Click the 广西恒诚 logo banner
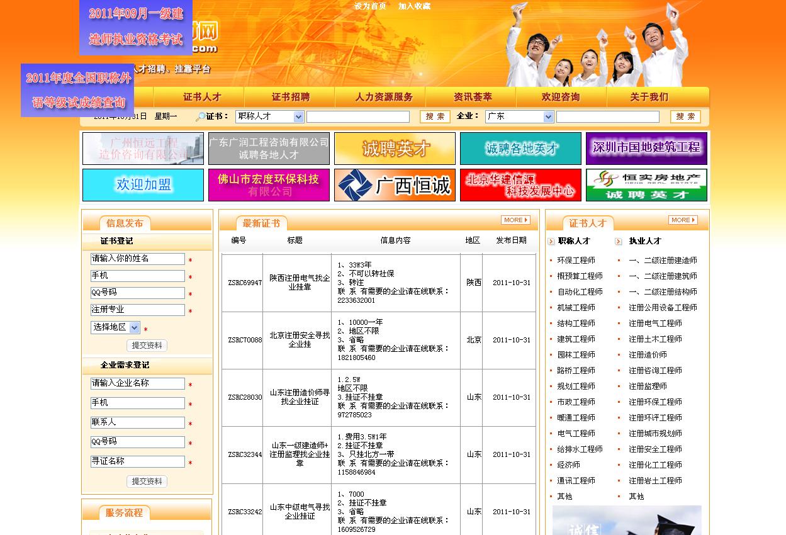 coord(395,185)
